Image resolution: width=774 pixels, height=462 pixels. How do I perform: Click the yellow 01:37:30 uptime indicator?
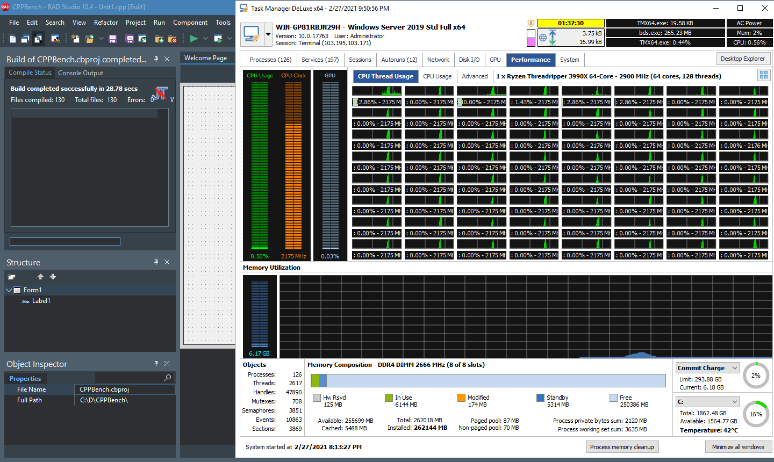coord(571,23)
